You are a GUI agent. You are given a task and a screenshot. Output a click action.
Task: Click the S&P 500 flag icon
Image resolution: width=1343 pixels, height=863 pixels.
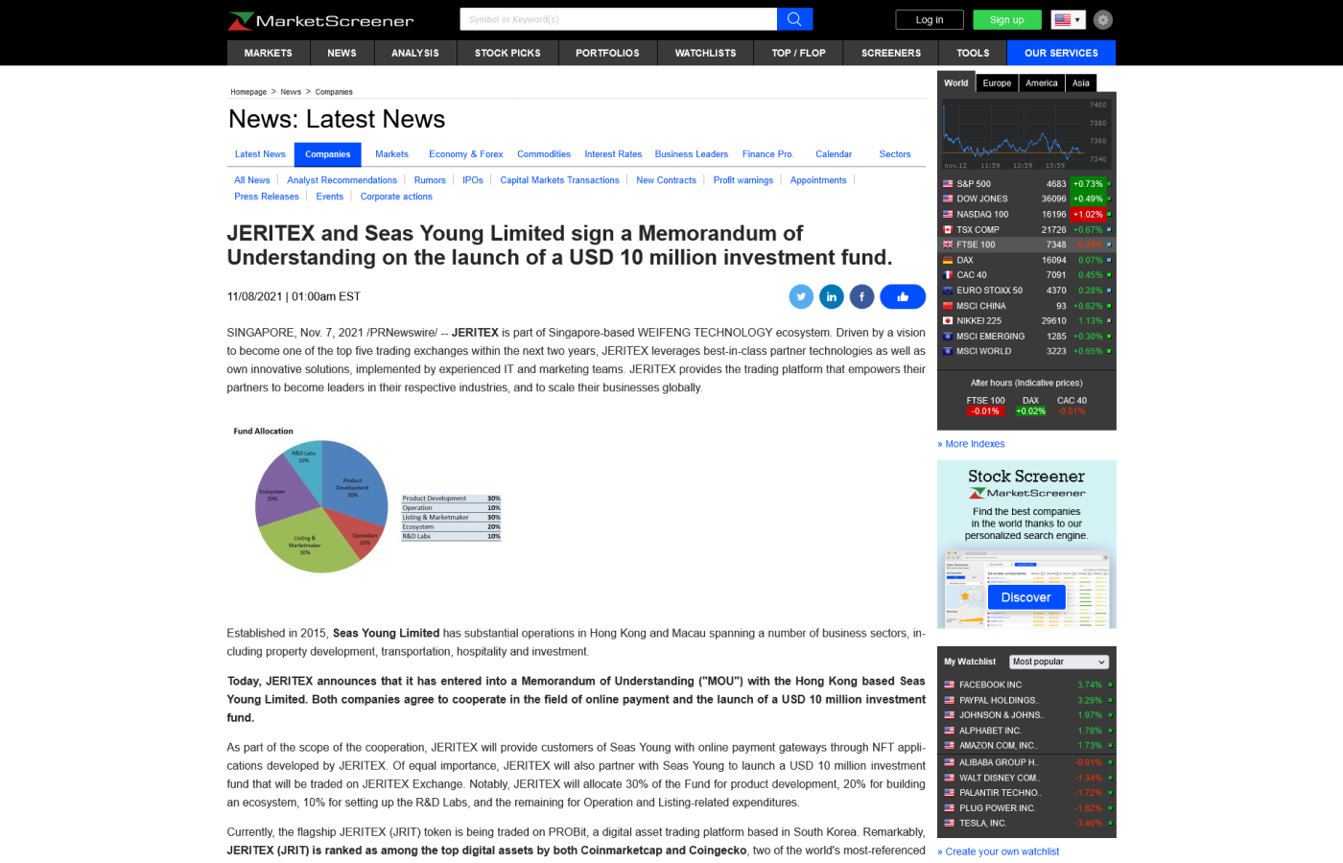click(x=948, y=183)
